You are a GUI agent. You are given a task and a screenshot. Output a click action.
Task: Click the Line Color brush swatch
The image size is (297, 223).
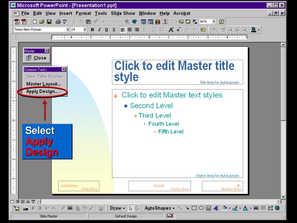[x=235, y=208]
